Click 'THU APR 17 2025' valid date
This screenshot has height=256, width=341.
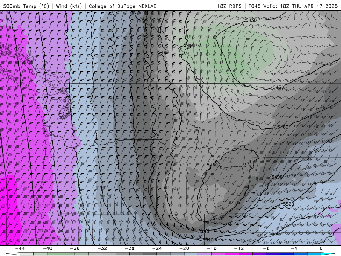pyautogui.click(x=315, y=6)
